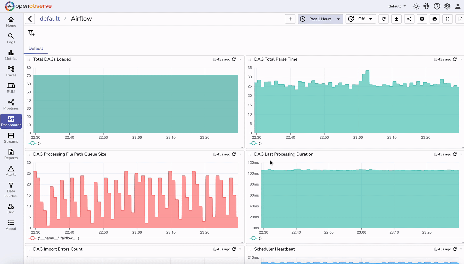Open dashboard settings gear in toolbar
This screenshot has height=264, width=464.
[422, 19]
